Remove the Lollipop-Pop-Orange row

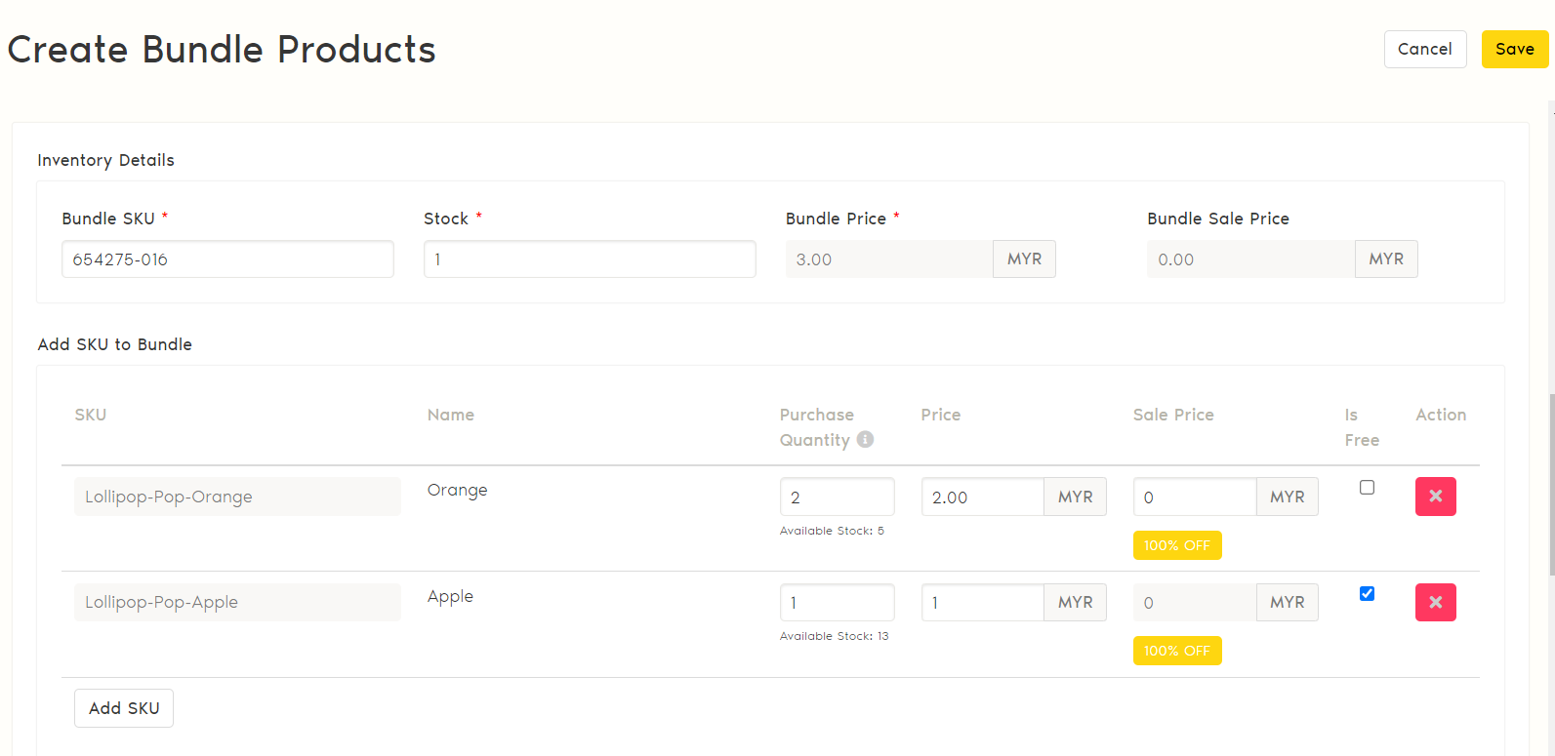pos(1435,497)
